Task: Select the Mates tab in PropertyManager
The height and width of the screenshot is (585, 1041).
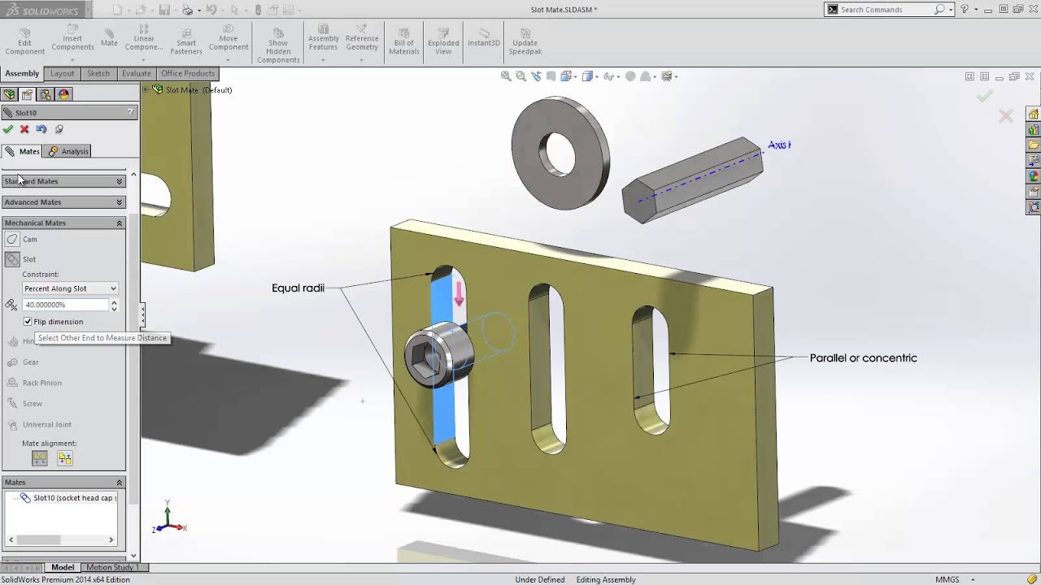Action: [x=23, y=151]
